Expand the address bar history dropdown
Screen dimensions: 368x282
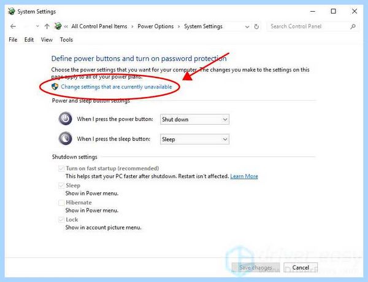coord(247,27)
